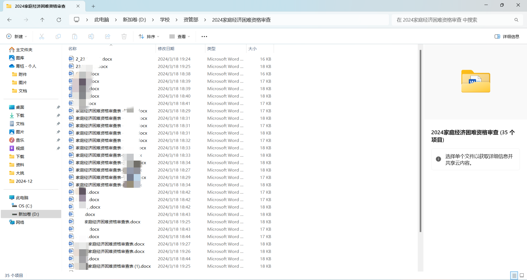Click the Refresh icon in navigation bar
Image resolution: width=527 pixels, height=280 pixels.
pos(59,20)
